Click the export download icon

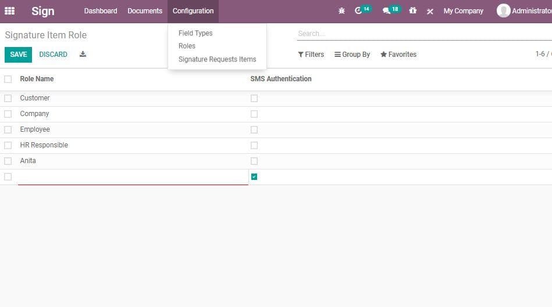[83, 54]
